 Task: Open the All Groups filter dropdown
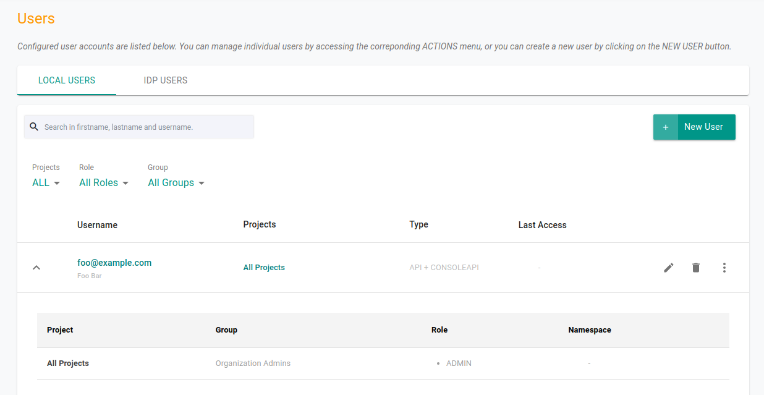[176, 183]
